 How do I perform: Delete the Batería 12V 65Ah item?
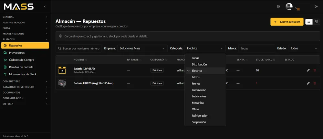[x=315, y=70]
